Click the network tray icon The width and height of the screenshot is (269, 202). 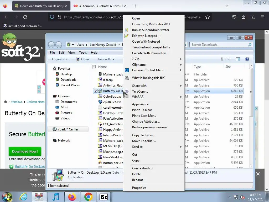[236, 197]
